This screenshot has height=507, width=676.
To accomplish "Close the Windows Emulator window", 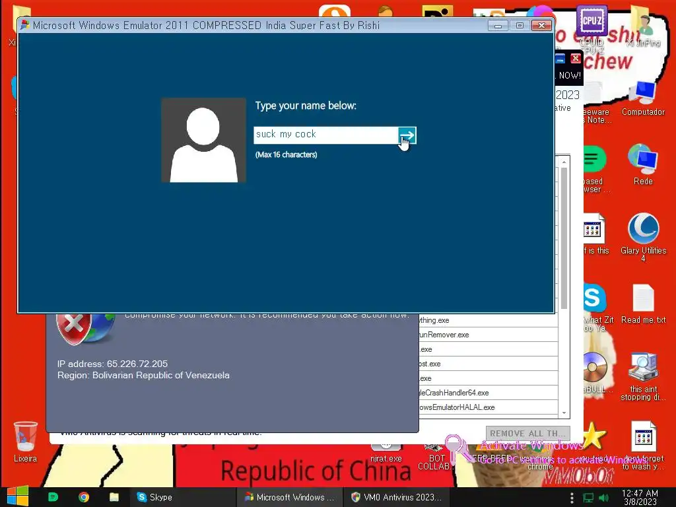I will point(541,26).
